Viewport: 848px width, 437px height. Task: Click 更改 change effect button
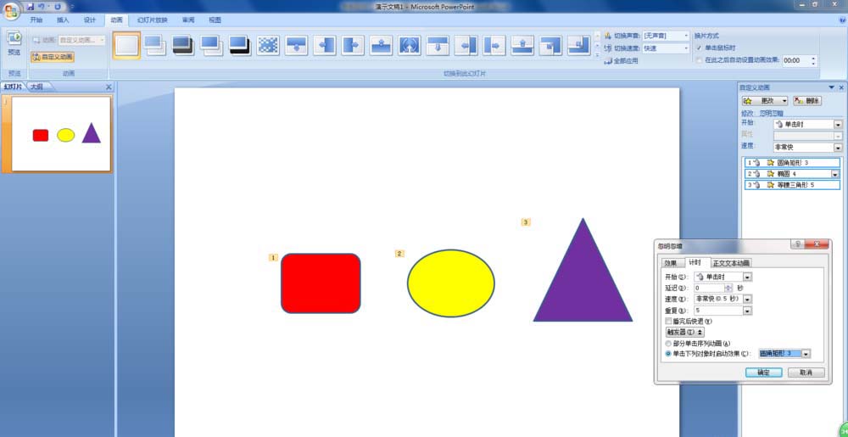click(x=765, y=101)
